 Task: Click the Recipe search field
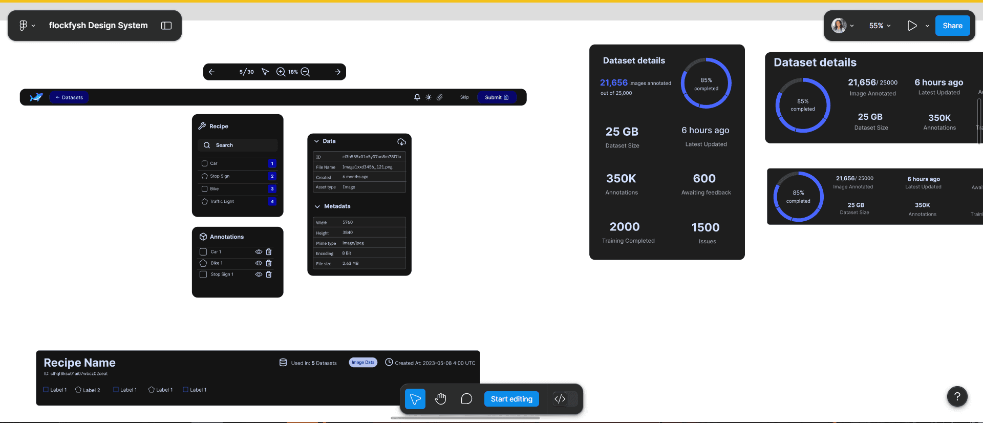point(238,145)
